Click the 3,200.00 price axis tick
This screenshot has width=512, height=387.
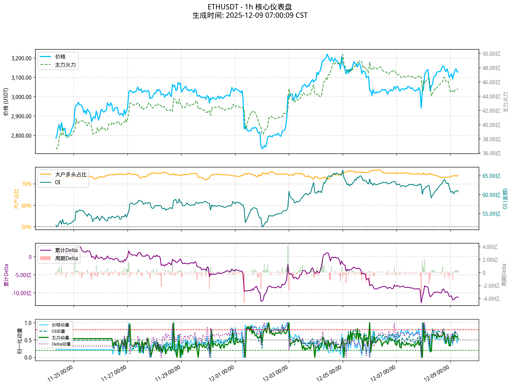[21, 58]
